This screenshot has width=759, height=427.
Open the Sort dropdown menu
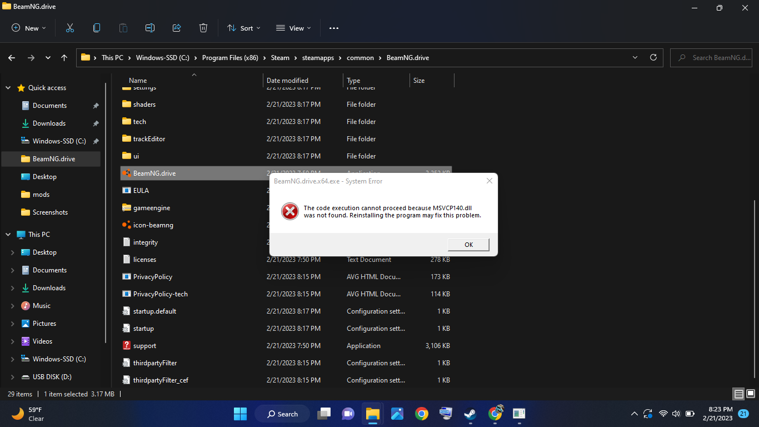pos(243,28)
